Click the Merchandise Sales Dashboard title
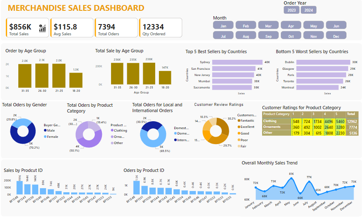Image resolution: width=364 pixels, height=218 pixels. (76, 8)
